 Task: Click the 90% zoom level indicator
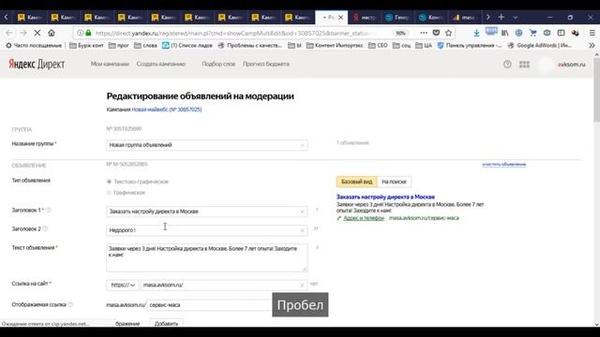point(400,34)
